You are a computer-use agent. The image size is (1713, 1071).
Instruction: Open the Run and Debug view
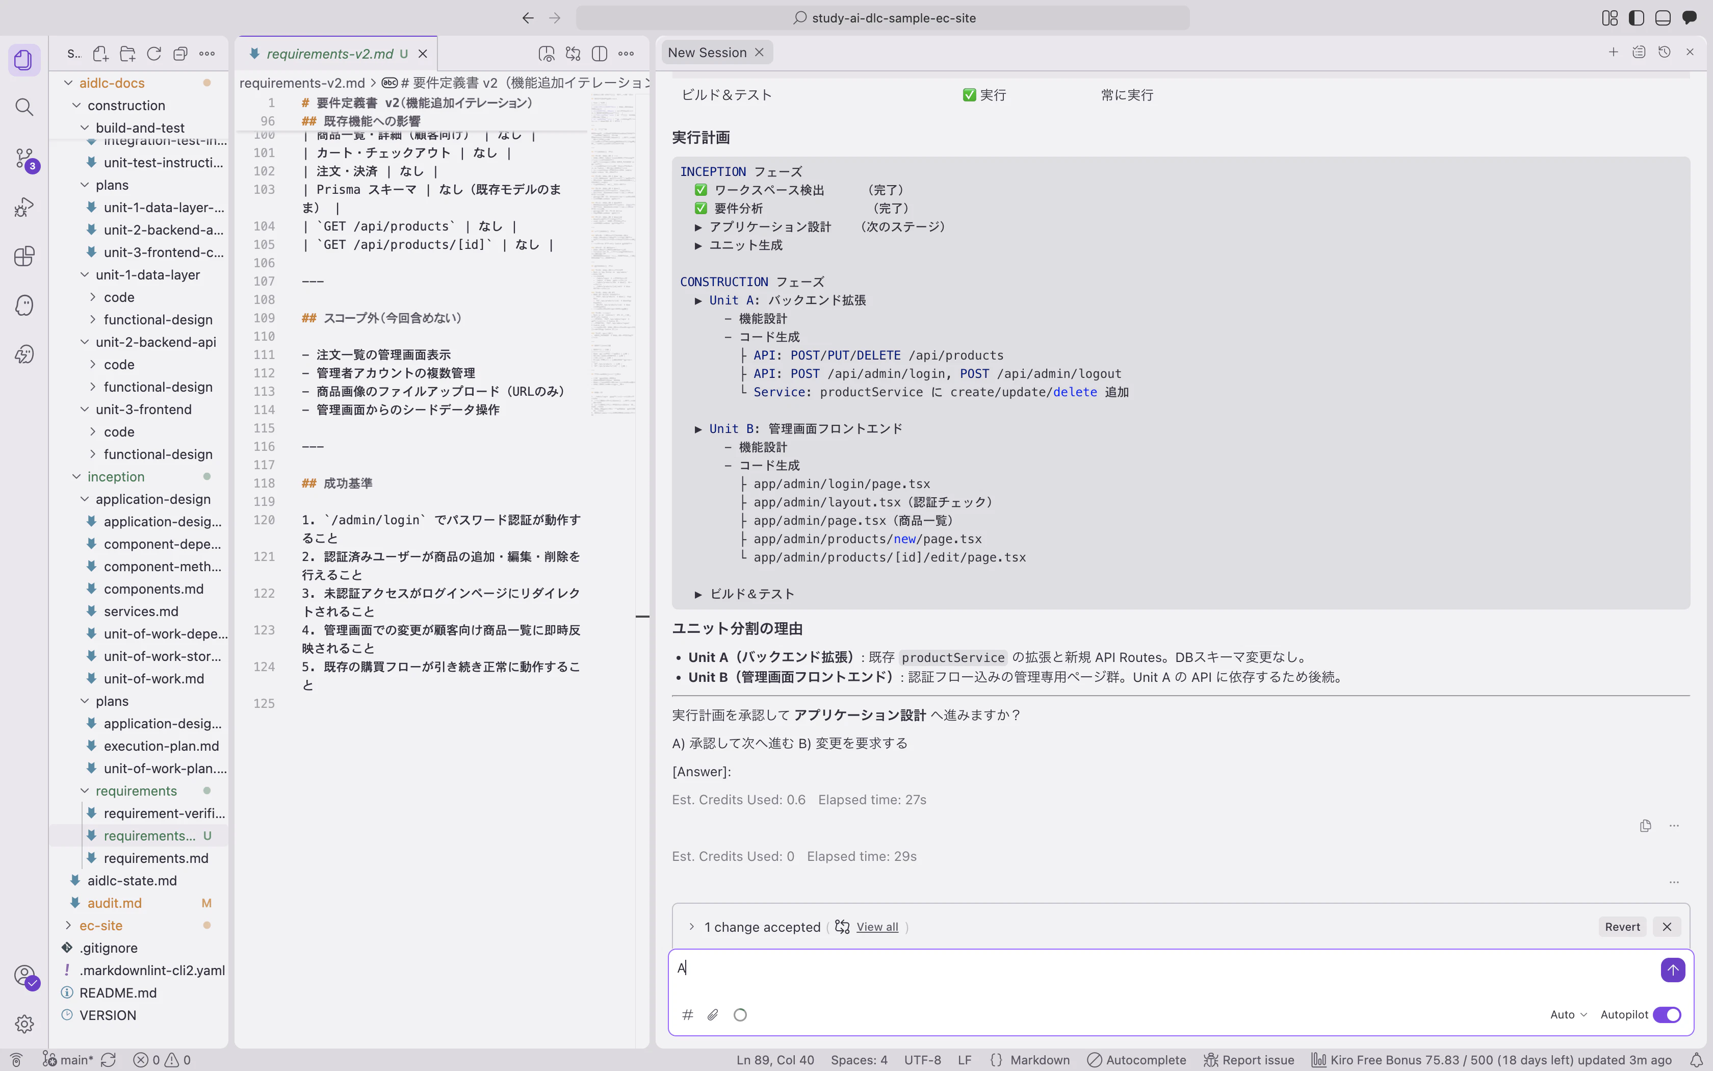tap(24, 207)
